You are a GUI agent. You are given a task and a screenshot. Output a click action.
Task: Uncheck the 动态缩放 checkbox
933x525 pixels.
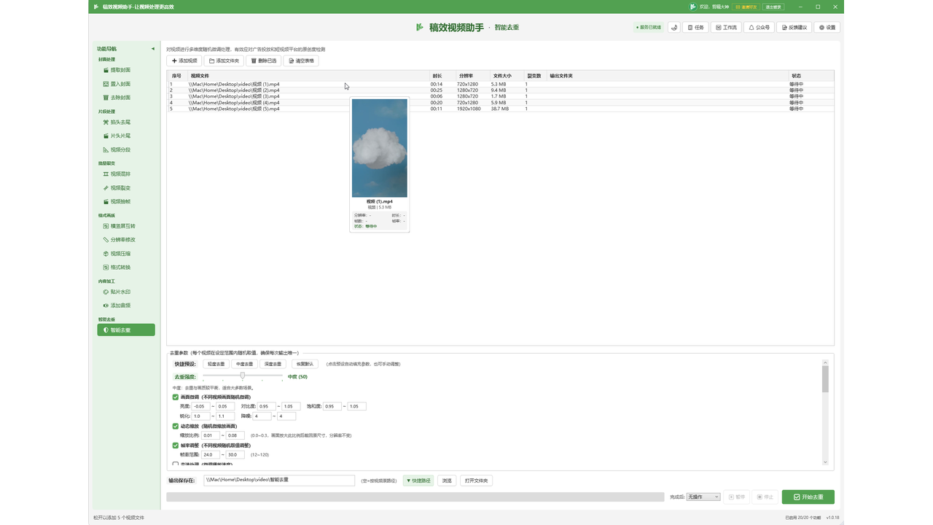point(176,426)
